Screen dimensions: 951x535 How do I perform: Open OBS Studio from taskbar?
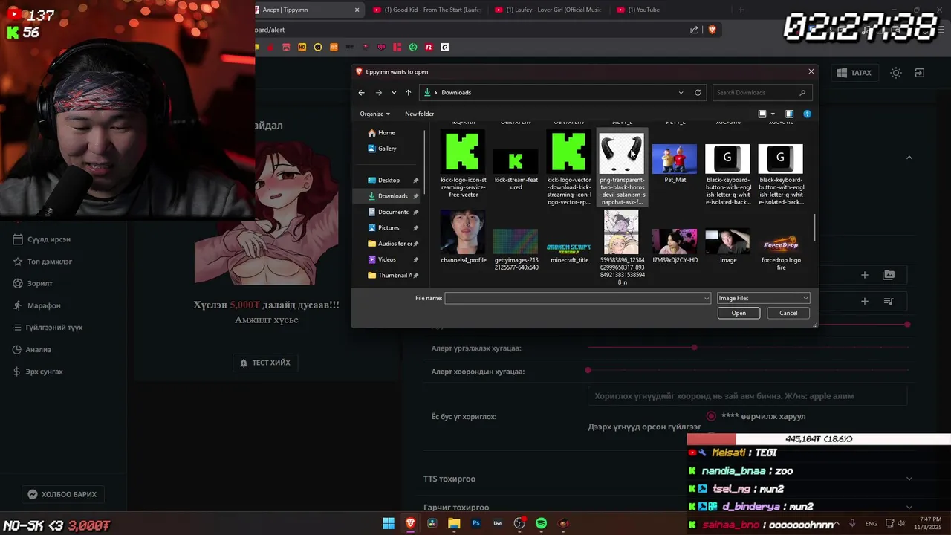point(519,523)
